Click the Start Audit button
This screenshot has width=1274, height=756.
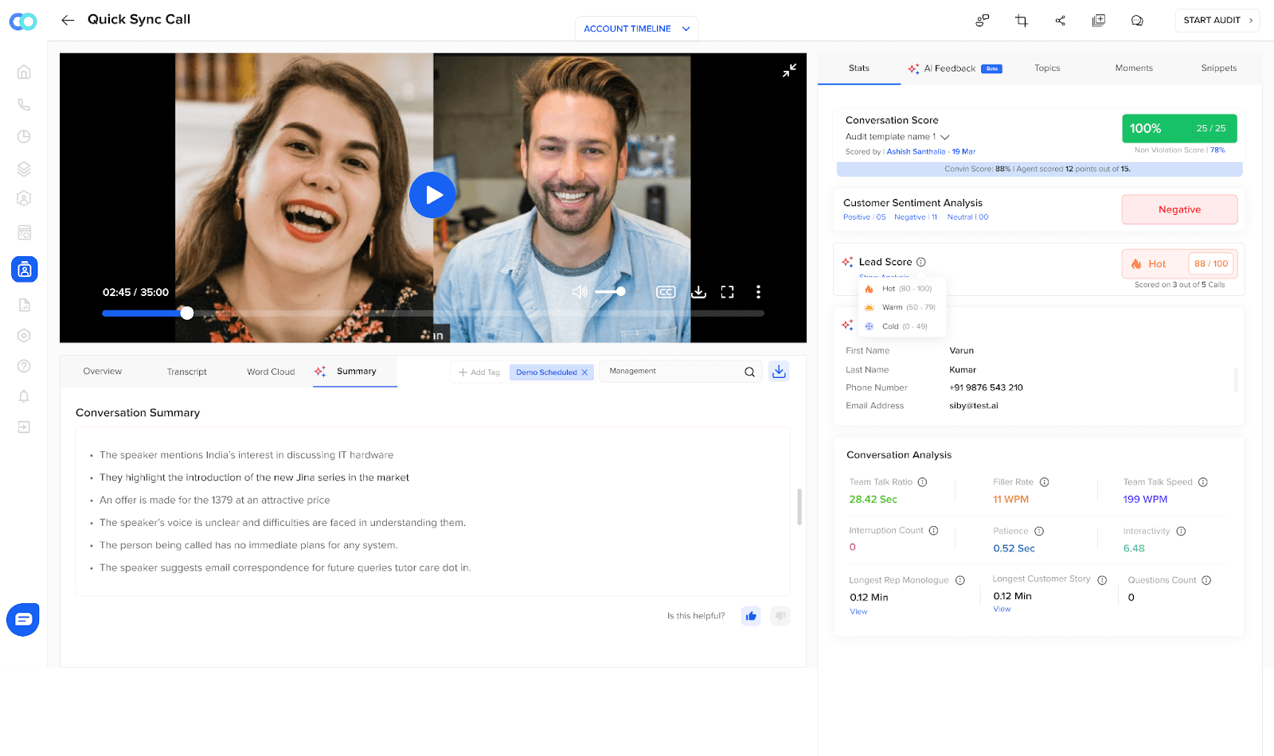pos(1217,21)
